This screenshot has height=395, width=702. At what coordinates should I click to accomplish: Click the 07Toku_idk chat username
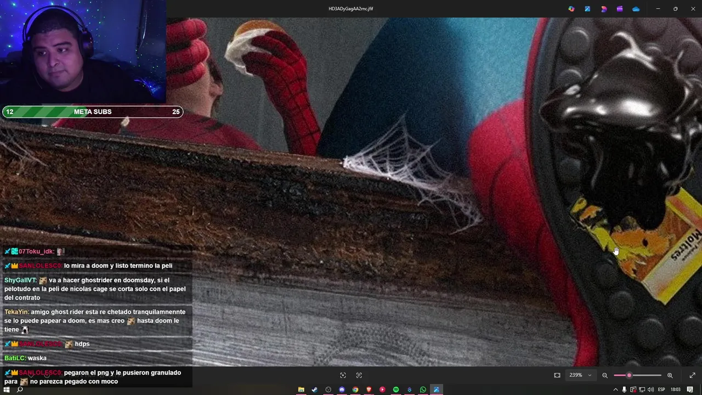click(x=37, y=251)
